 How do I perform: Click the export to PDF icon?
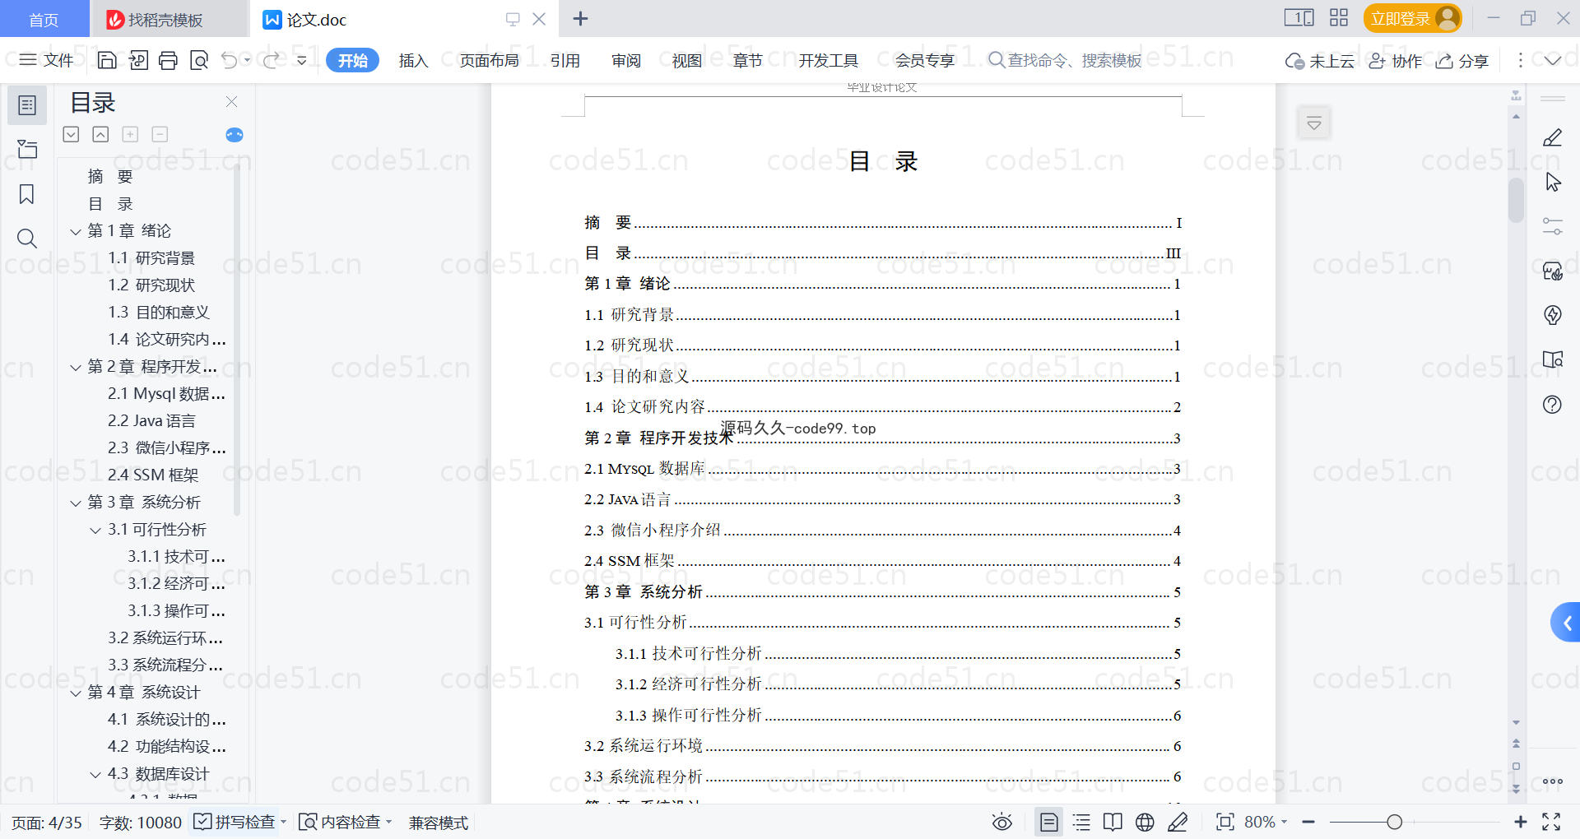[x=138, y=60]
